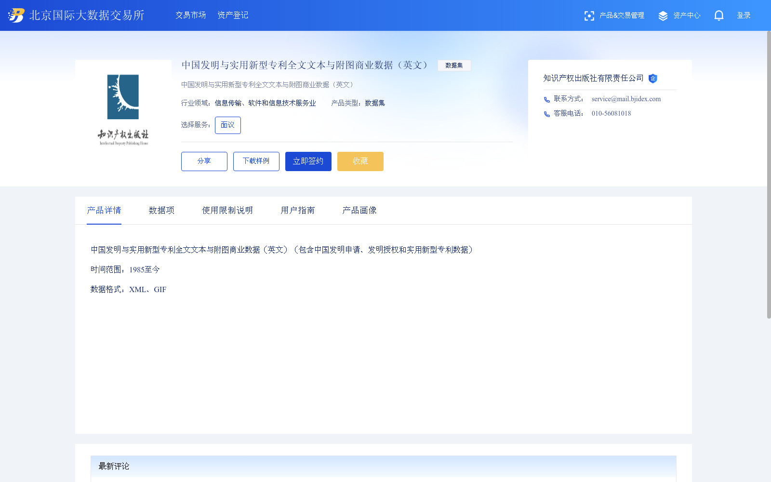Image resolution: width=771 pixels, height=482 pixels.
Task: Click the industry value 信息传输、软件和信息技术服务业
Action: click(x=266, y=103)
